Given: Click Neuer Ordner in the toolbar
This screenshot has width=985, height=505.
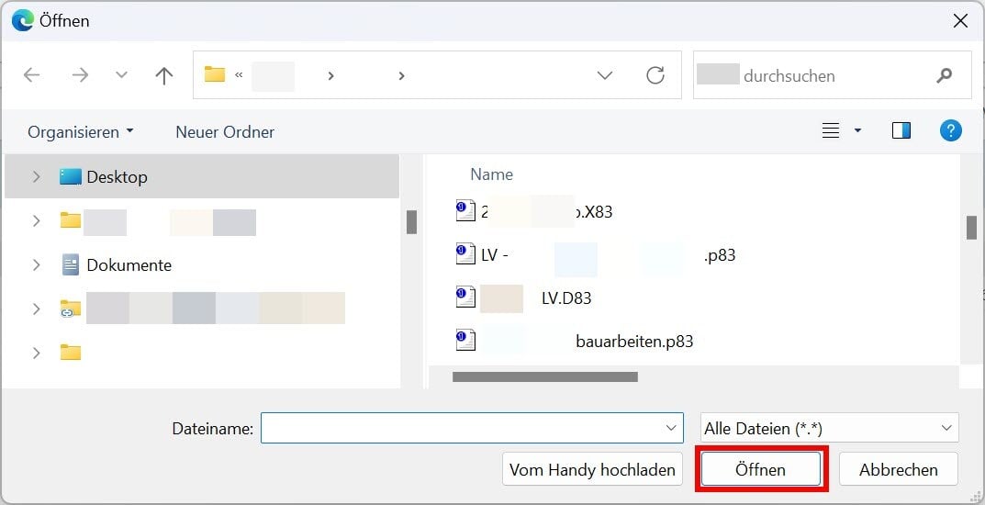Looking at the screenshot, I should pos(225,132).
